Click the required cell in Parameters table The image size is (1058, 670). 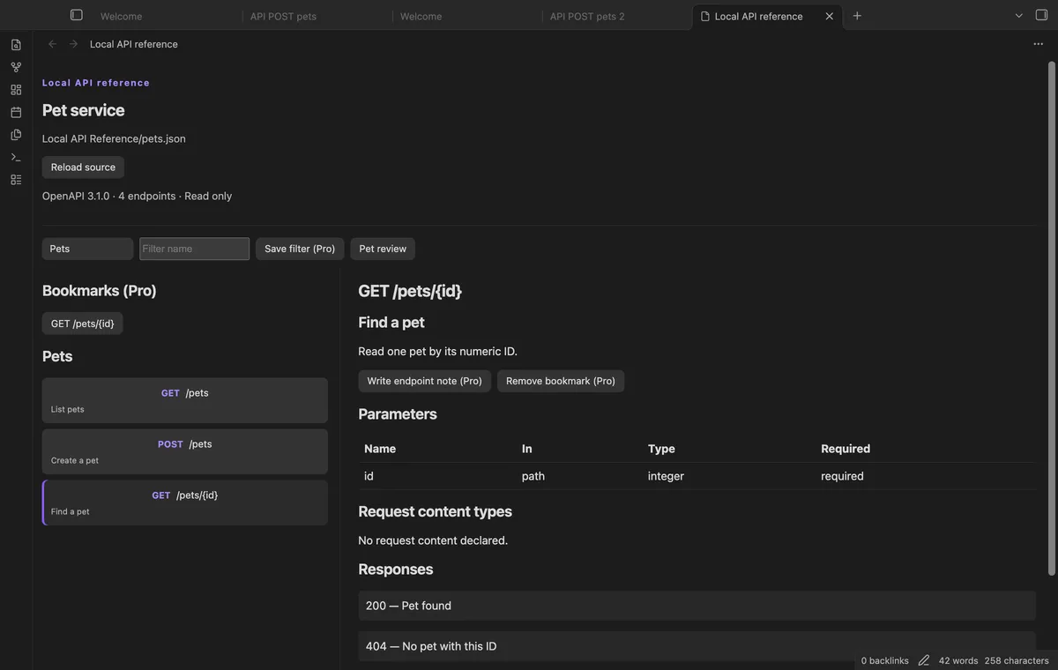pyautogui.click(x=842, y=476)
